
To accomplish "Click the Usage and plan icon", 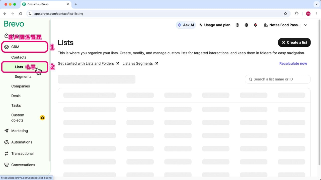I will point(201,25).
